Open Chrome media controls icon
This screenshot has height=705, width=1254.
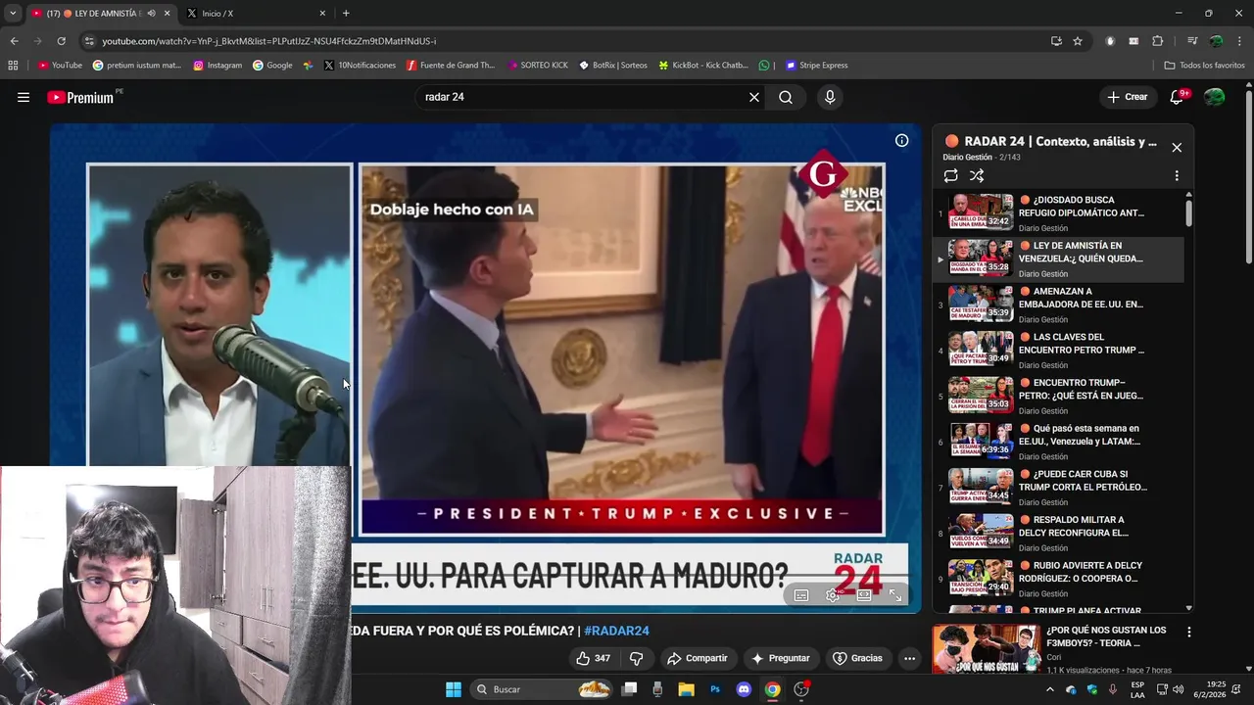[x=1192, y=41]
